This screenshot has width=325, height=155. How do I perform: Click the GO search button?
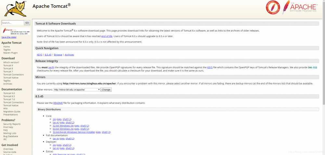(x=27, y=23)
